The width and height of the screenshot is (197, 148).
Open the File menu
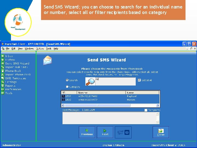point(8,49)
